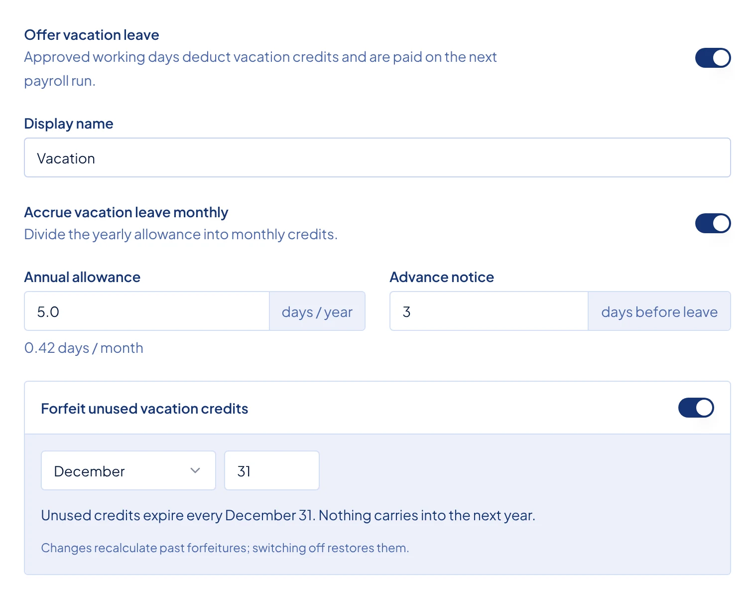Image resolution: width=755 pixels, height=599 pixels.
Task: Click the "Display name" label
Action: pyautogui.click(x=69, y=124)
